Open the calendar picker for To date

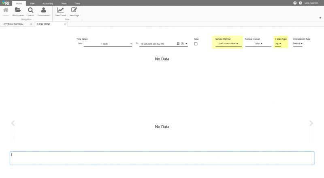click(x=178, y=43)
